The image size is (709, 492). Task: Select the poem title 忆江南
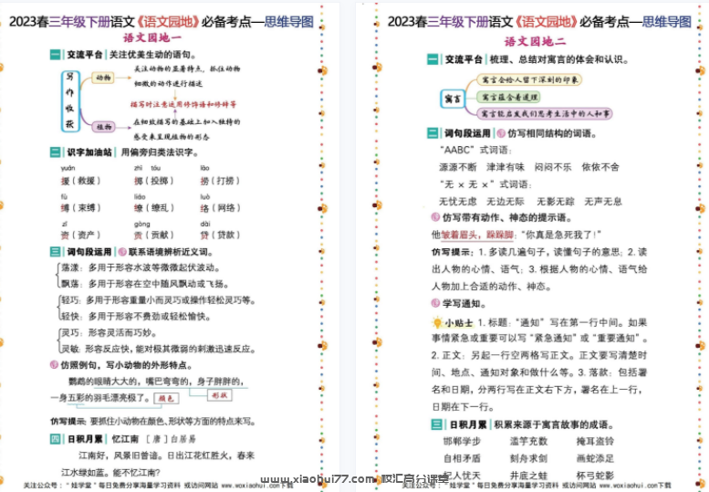coord(125,439)
